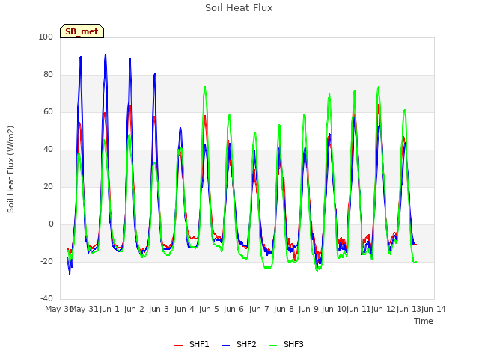Click the 80 y-axis tick label

tap(48, 75)
